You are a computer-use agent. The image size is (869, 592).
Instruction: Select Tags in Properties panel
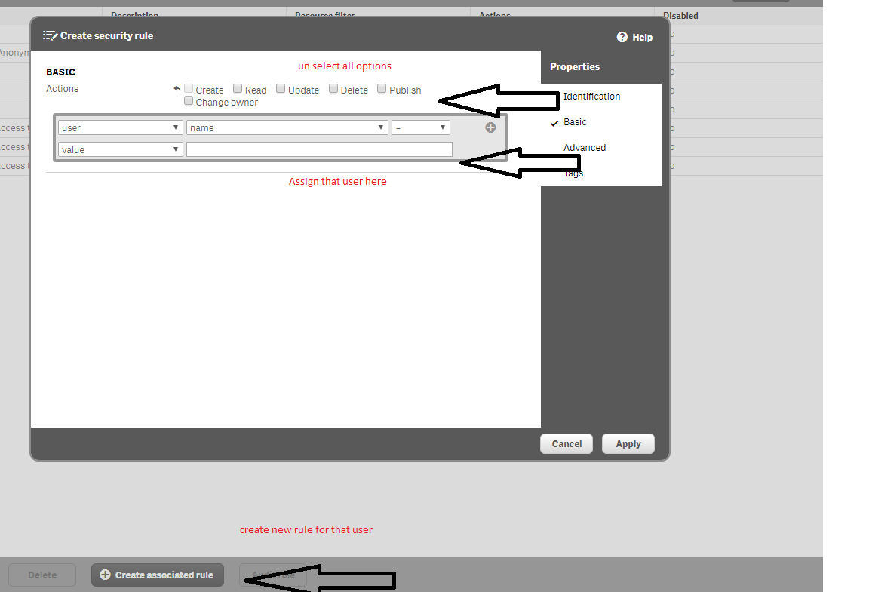pyautogui.click(x=573, y=173)
